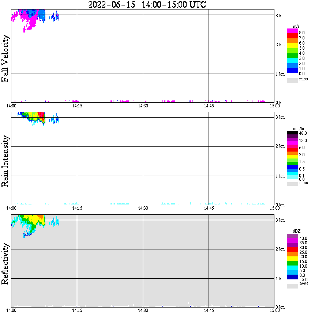The height and width of the screenshot is (317, 311).
Task: Click the '14:30' tick under the Rain Intensity panel
Action: [143, 208]
